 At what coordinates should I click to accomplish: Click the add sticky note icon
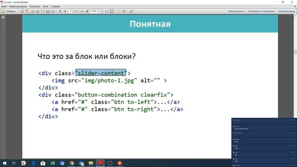(x=119, y=11)
